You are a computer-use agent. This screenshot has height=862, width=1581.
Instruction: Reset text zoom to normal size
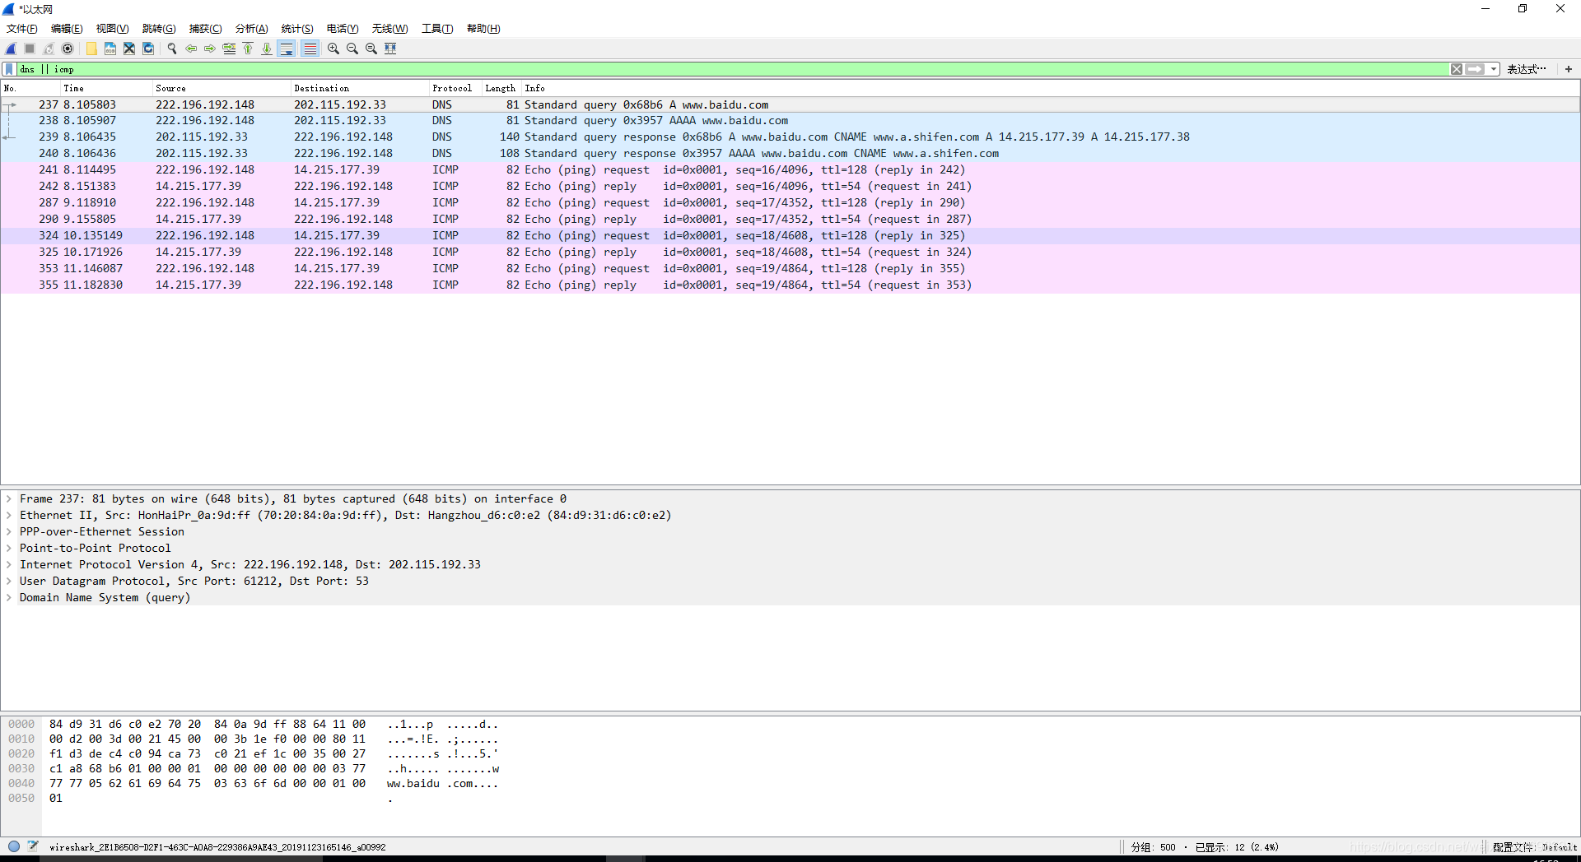coord(371,49)
